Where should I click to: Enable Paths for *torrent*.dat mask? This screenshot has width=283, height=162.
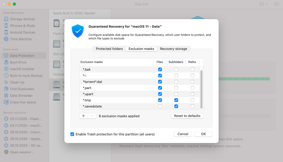click(192, 82)
